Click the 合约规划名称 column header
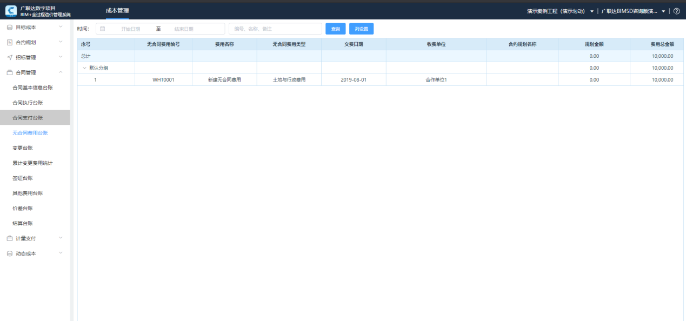686x321 pixels. pyautogui.click(x=522, y=44)
